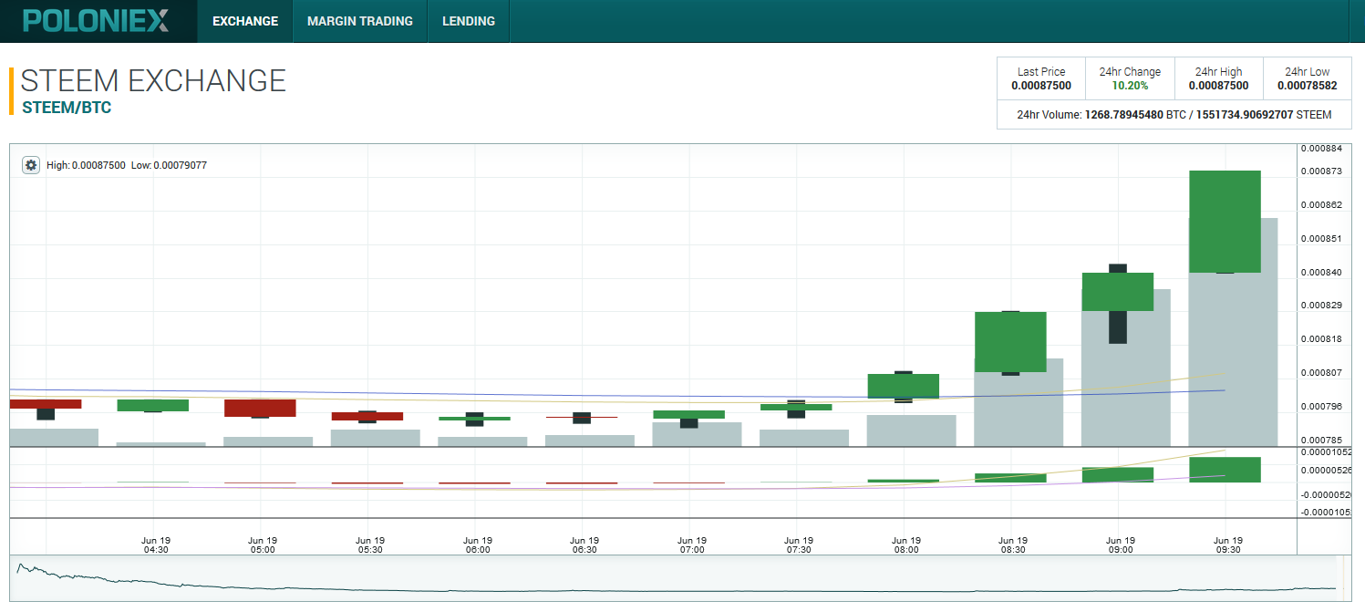
Task: Click the Jun 19 05:00 time label
Action: coord(263,545)
